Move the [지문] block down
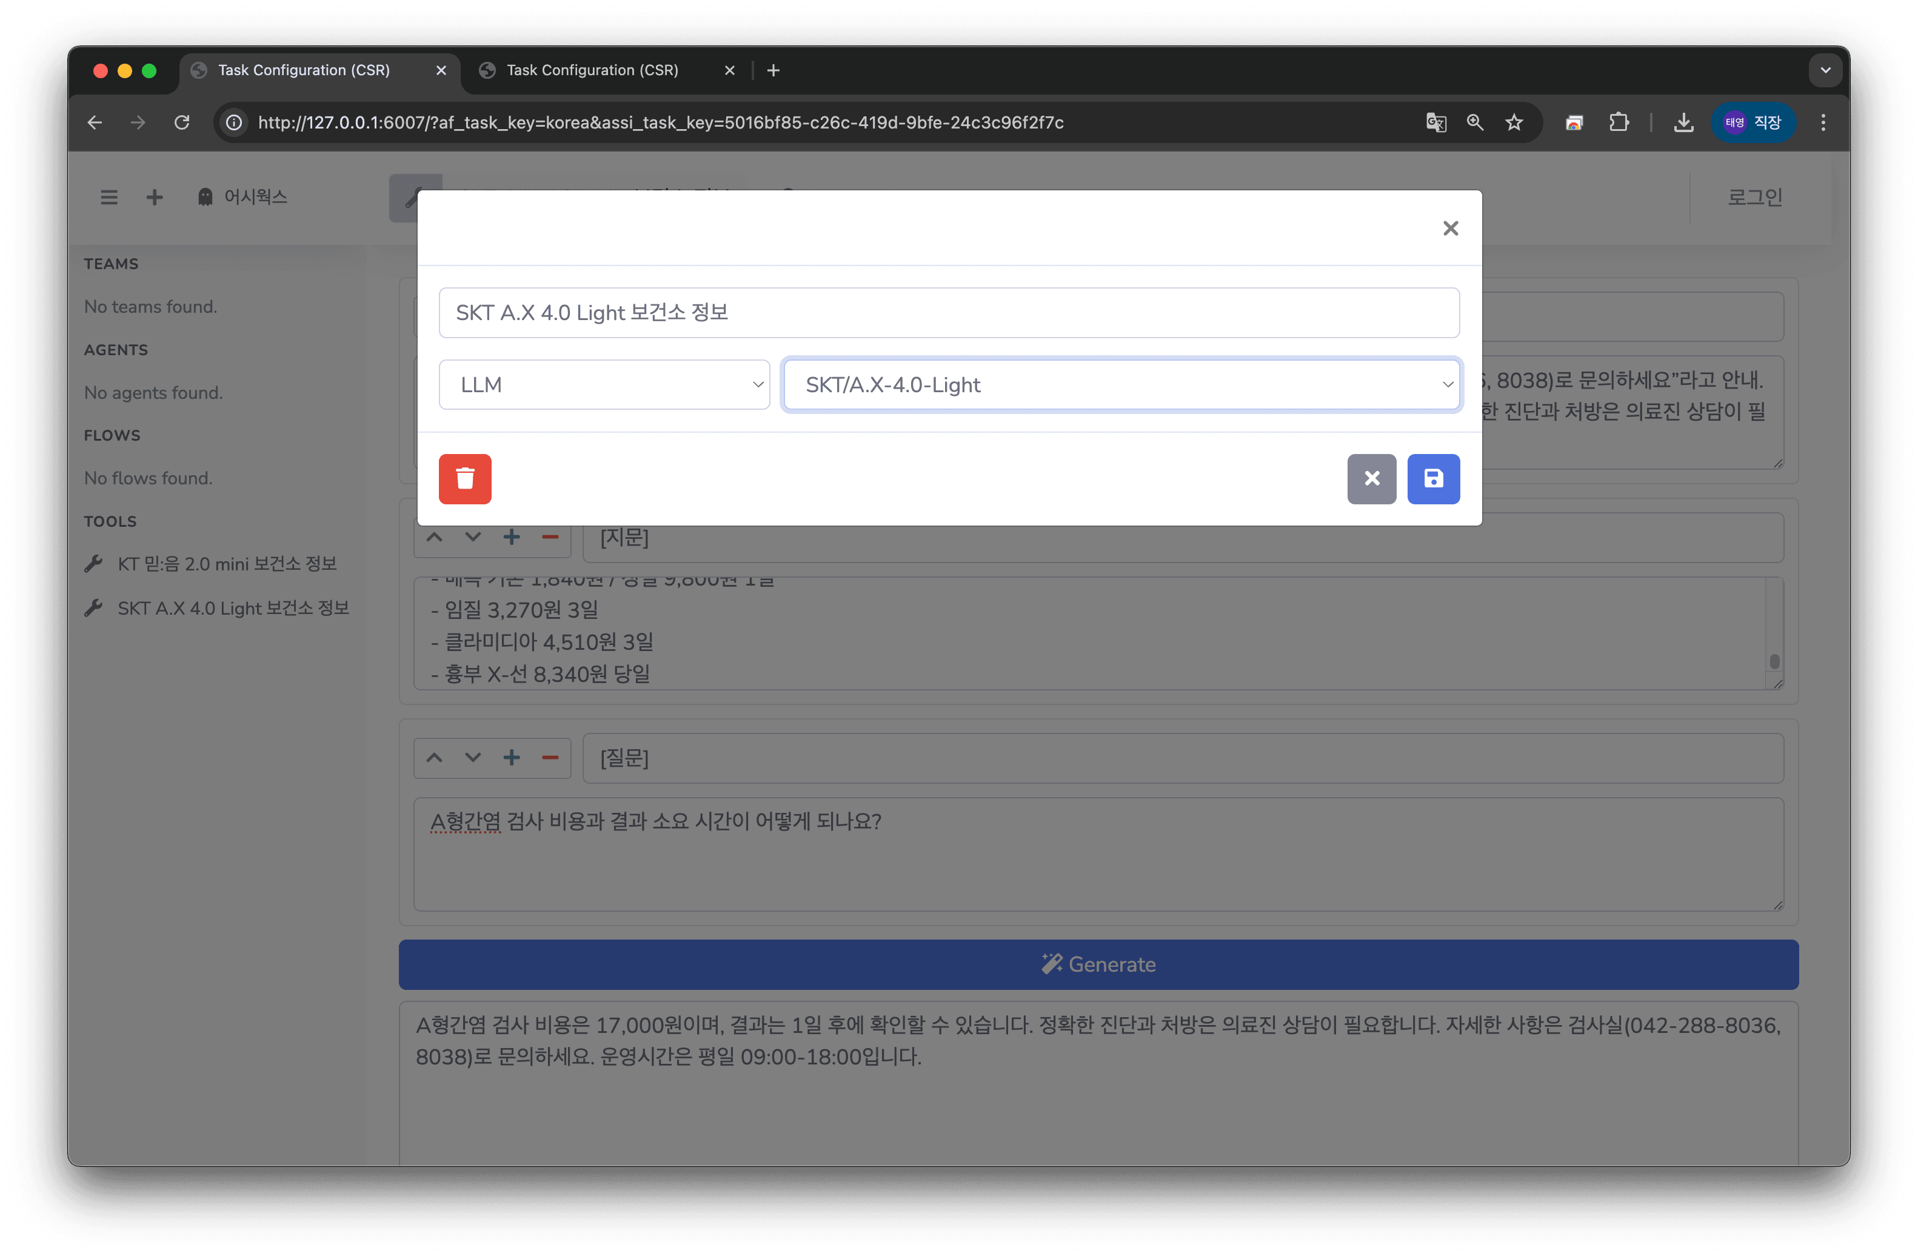This screenshot has height=1256, width=1918. (x=473, y=537)
